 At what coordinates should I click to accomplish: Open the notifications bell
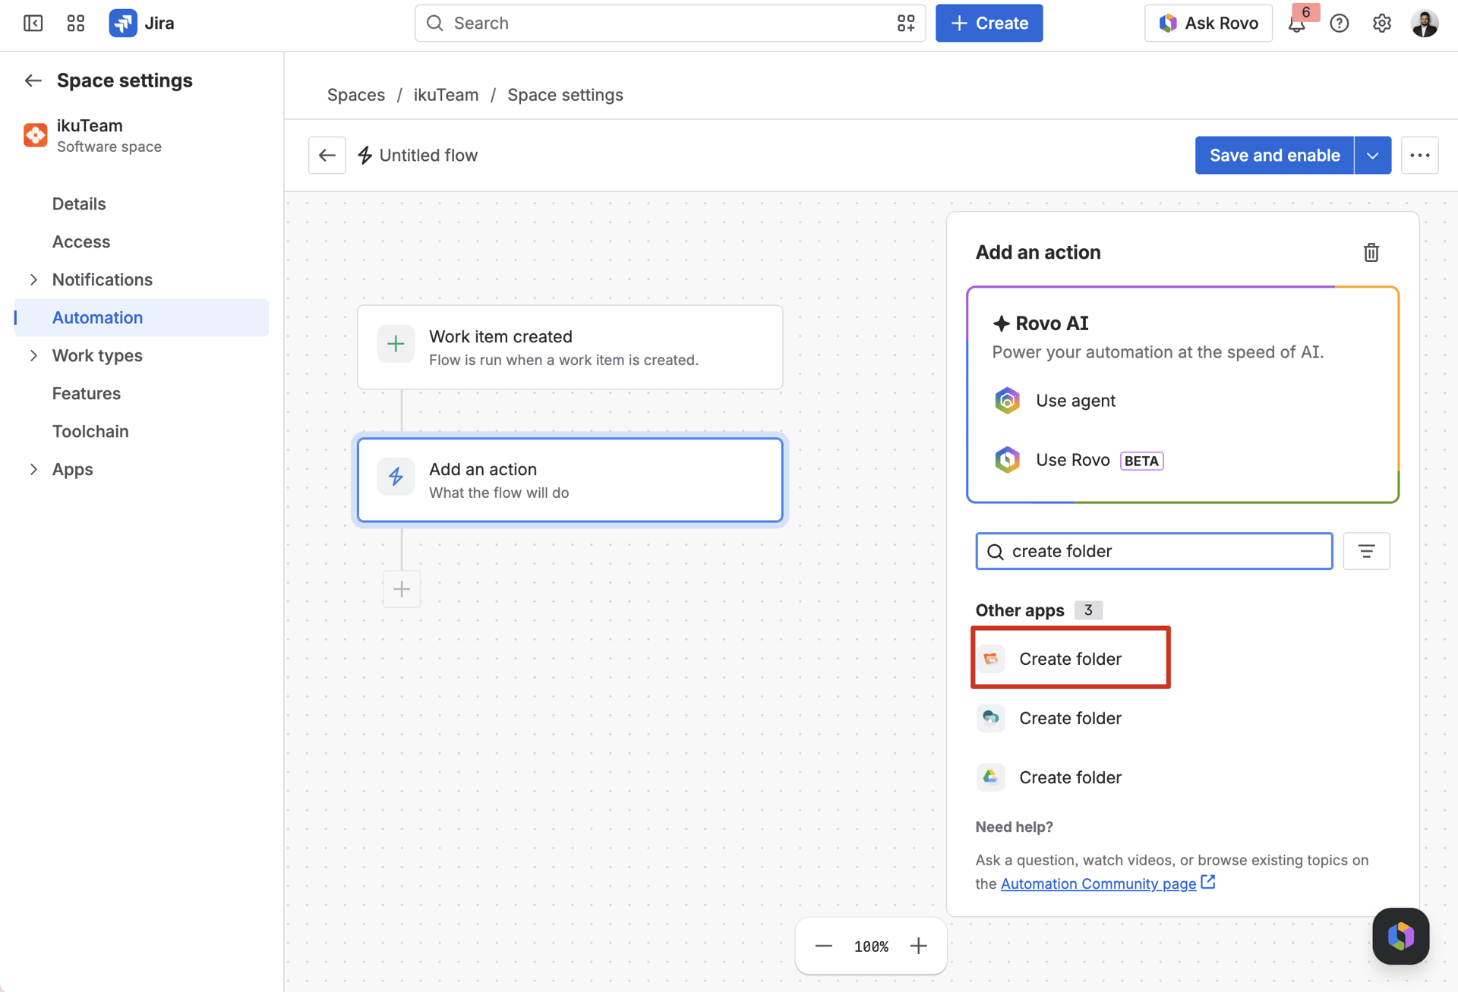(x=1297, y=24)
